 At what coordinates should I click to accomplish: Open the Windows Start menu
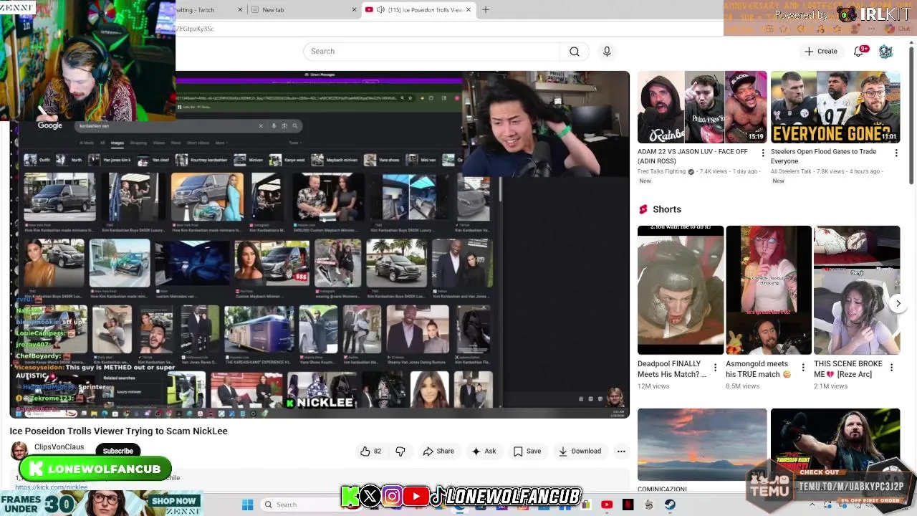247,505
